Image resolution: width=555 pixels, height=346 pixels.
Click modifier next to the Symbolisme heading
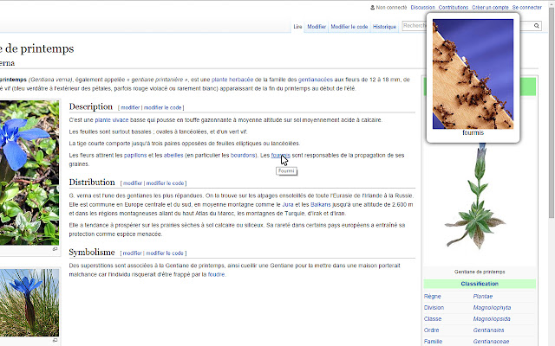tap(132, 253)
